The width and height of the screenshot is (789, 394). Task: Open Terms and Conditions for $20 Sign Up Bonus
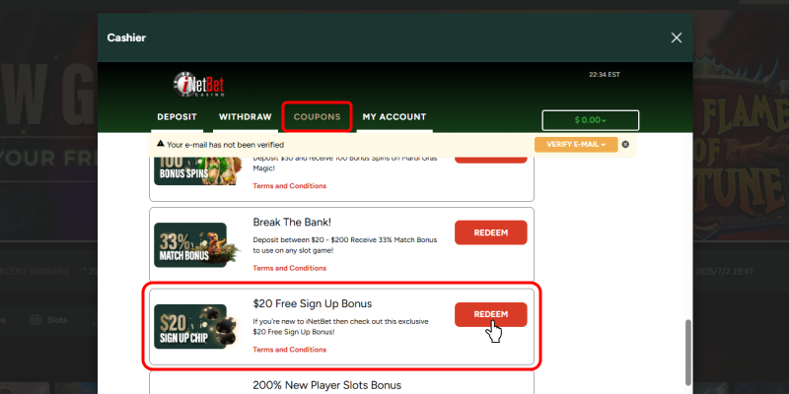(x=289, y=350)
